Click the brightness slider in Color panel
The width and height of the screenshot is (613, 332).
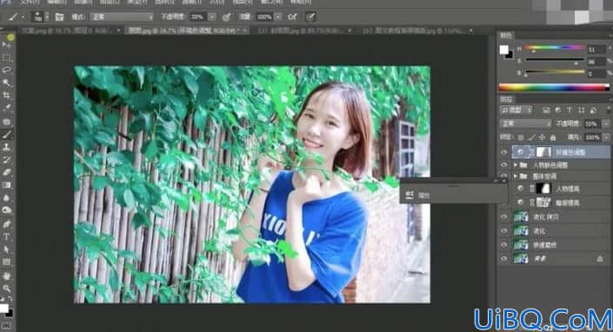[555, 72]
